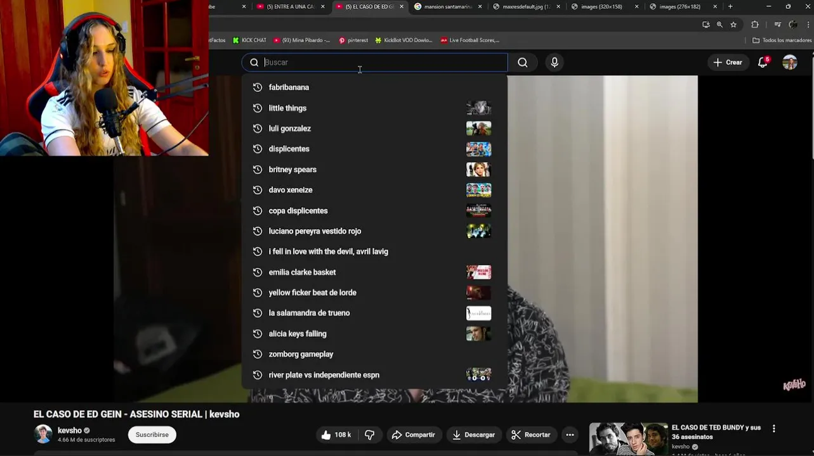The image size is (814, 456).
Task: Pick the copa displicentes suggestion
Action: tap(374, 211)
